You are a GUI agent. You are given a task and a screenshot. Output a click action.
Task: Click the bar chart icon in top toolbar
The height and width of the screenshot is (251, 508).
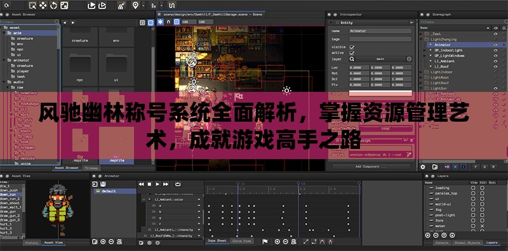tap(153, 5)
